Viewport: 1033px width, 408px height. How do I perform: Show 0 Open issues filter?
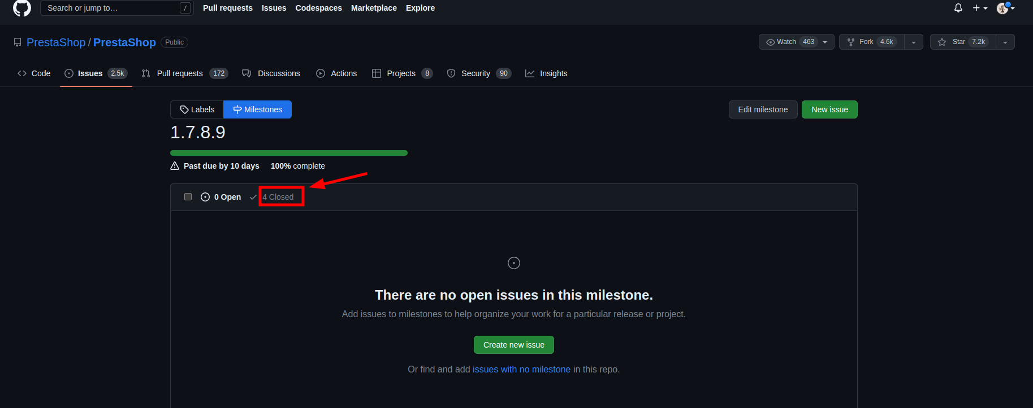(x=221, y=197)
